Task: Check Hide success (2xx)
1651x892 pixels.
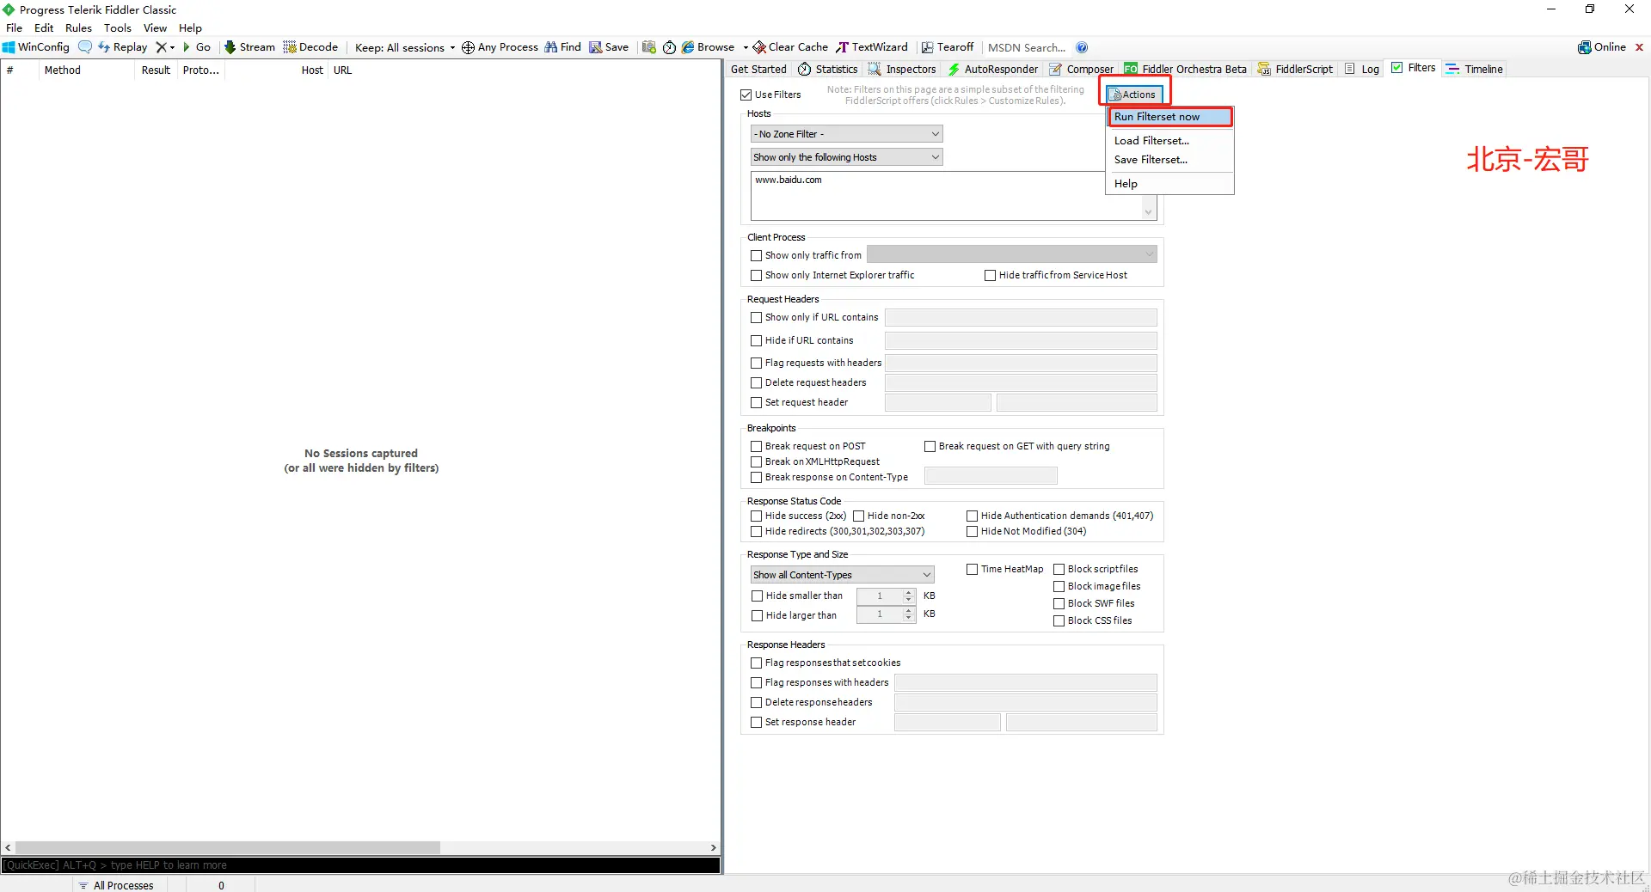Action: coord(757,516)
